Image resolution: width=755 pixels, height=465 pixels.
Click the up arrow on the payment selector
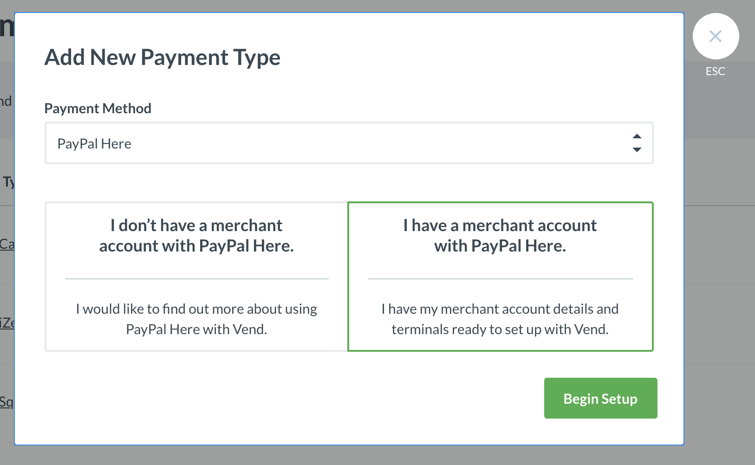[637, 136]
